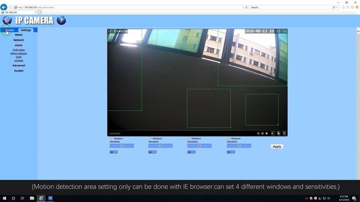Close the 192.168.0.56 tab
The width and height of the screenshot is (360, 202).
click(x=35, y=12)
